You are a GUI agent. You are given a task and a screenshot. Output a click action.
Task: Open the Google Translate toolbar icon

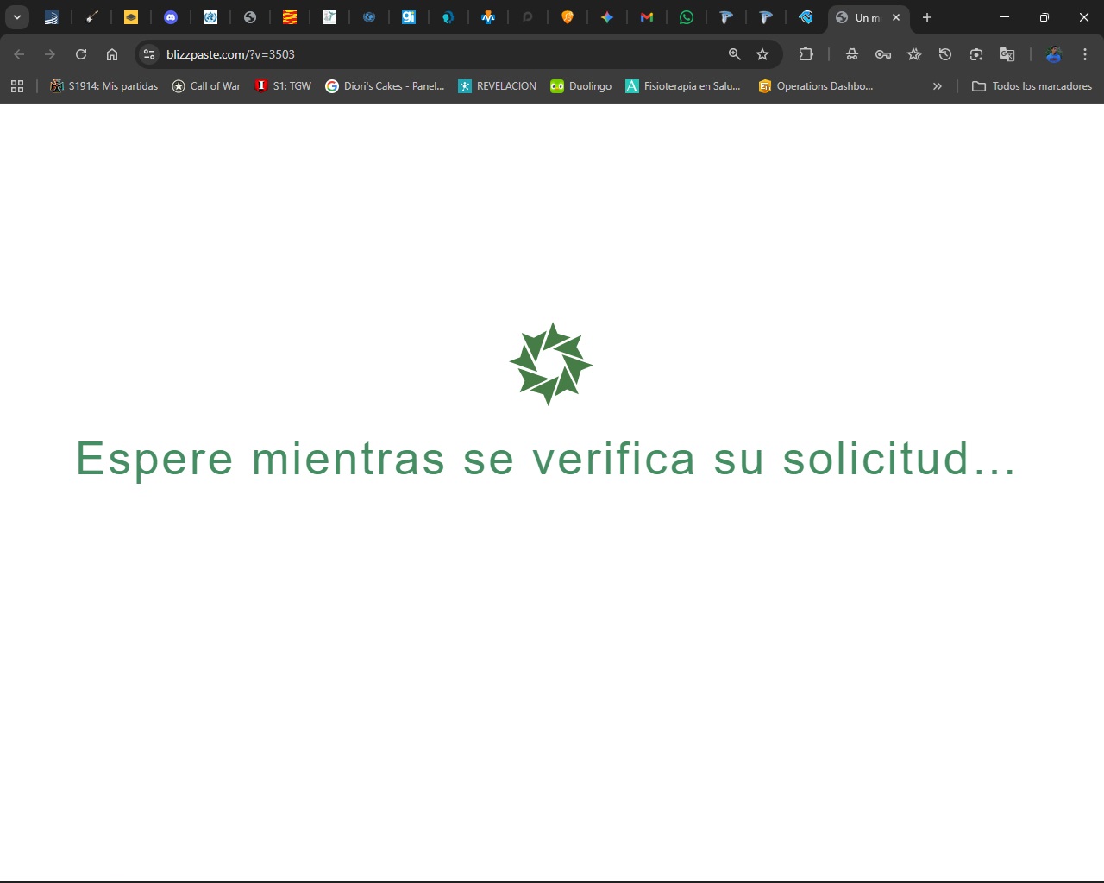coord(1007,54)
